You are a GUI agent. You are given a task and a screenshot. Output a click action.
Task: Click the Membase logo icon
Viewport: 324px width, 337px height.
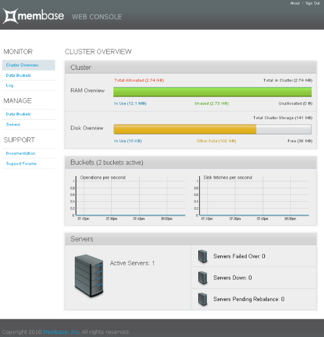coord(10,16)
